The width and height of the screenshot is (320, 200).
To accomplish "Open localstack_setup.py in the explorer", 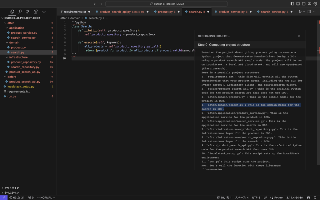I will [28, 87].
